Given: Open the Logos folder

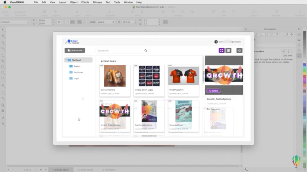Looking at the screenshot, I should [74, 78].
